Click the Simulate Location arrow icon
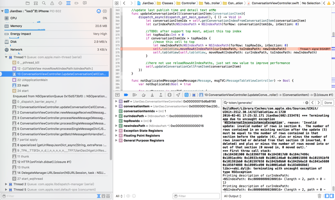 [x=178, y=95]
